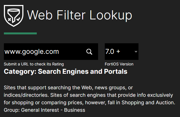Click the "Web Filter Lookup" page title

79,15
